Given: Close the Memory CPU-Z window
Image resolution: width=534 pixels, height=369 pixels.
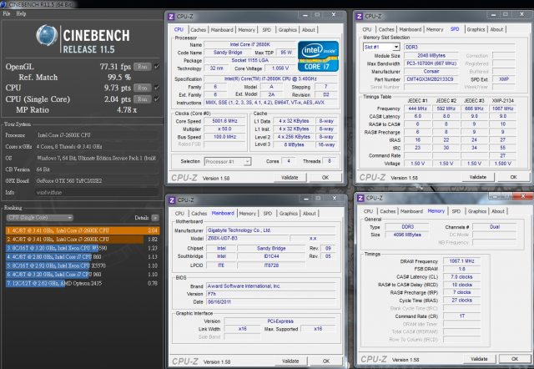Looking at the screenshot, I should pyautogui.click(x=522, y=196).
